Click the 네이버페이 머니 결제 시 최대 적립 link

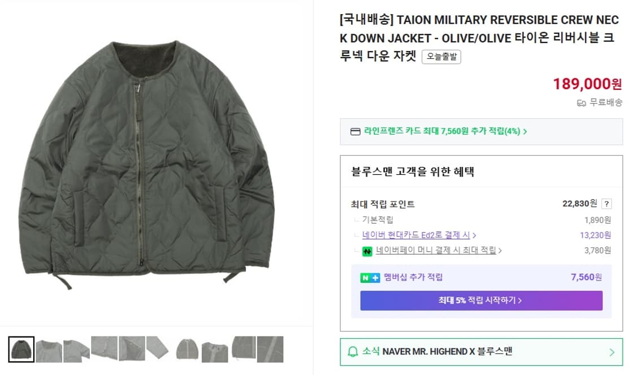435,251
